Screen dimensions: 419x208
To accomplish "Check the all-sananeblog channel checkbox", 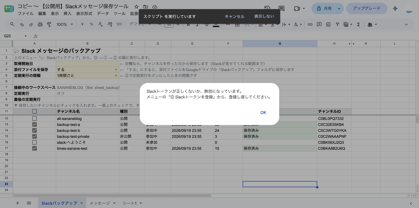I will pos(34,118).
